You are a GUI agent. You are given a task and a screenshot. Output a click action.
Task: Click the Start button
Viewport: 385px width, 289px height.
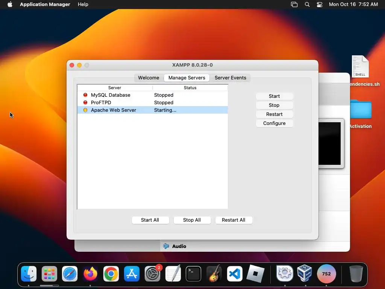pos(274,96)
